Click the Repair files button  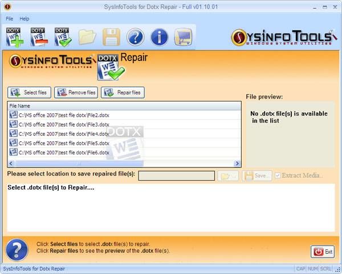pyautogui.click(x=123, y=92)
